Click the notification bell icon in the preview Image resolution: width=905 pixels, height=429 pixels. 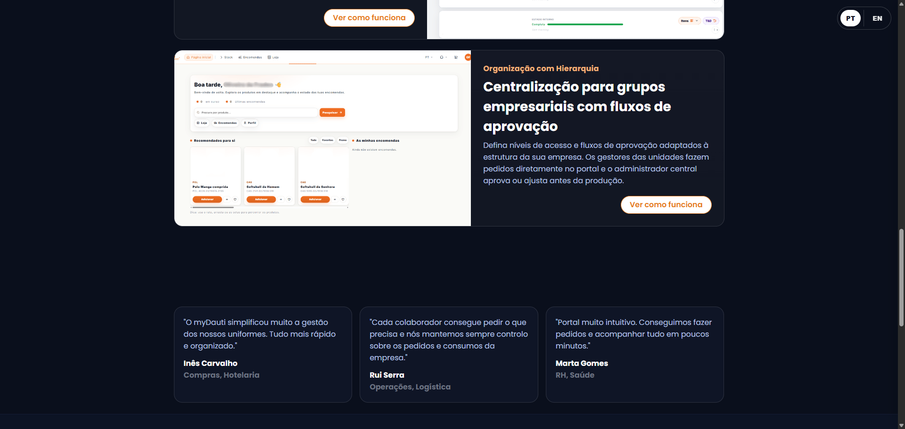point(442,57)
